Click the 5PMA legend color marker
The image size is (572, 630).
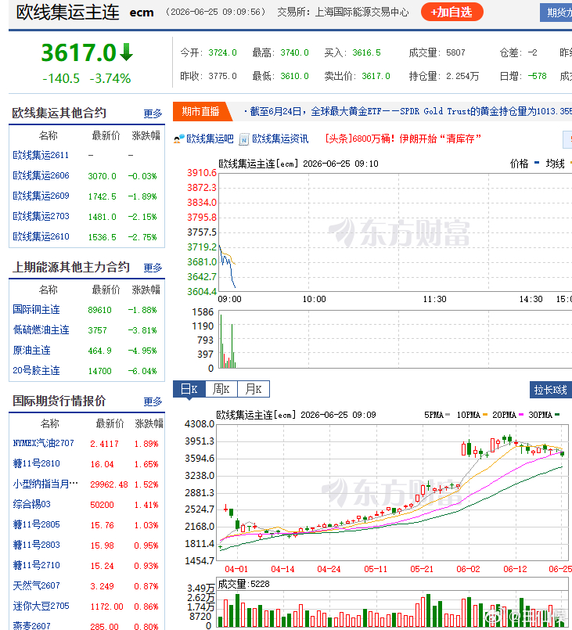448,415
